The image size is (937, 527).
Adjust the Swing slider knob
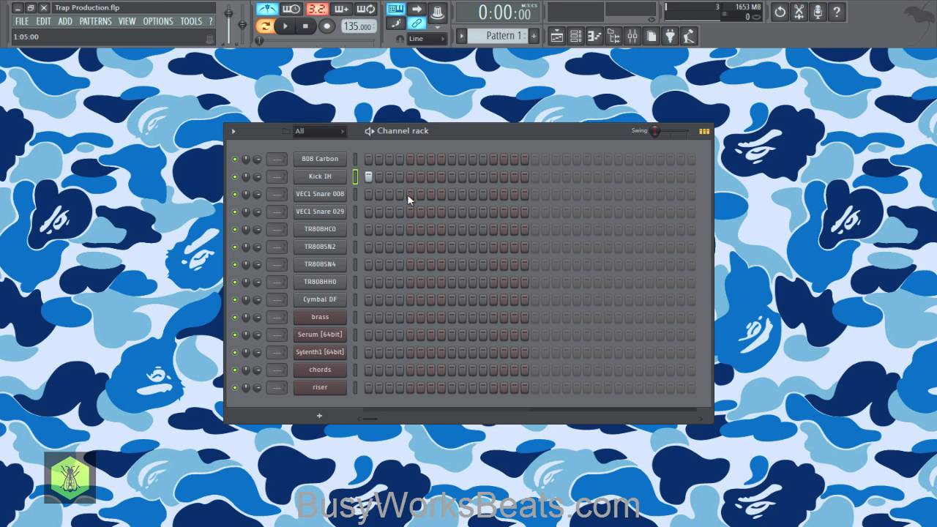pos(655,132)
